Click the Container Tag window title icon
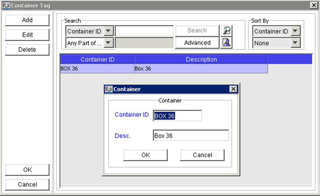This screenshot has width=320, height=196. 6,5
